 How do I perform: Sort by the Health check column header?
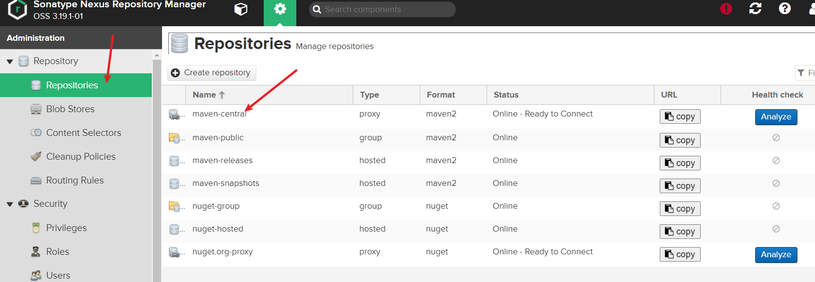768,95
